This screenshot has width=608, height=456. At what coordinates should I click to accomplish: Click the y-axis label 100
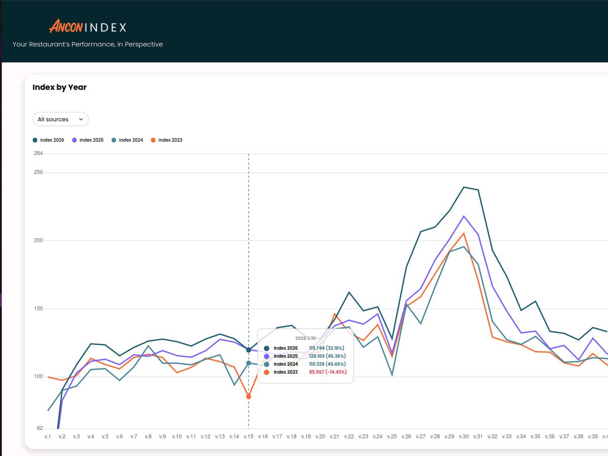[38, 376]
